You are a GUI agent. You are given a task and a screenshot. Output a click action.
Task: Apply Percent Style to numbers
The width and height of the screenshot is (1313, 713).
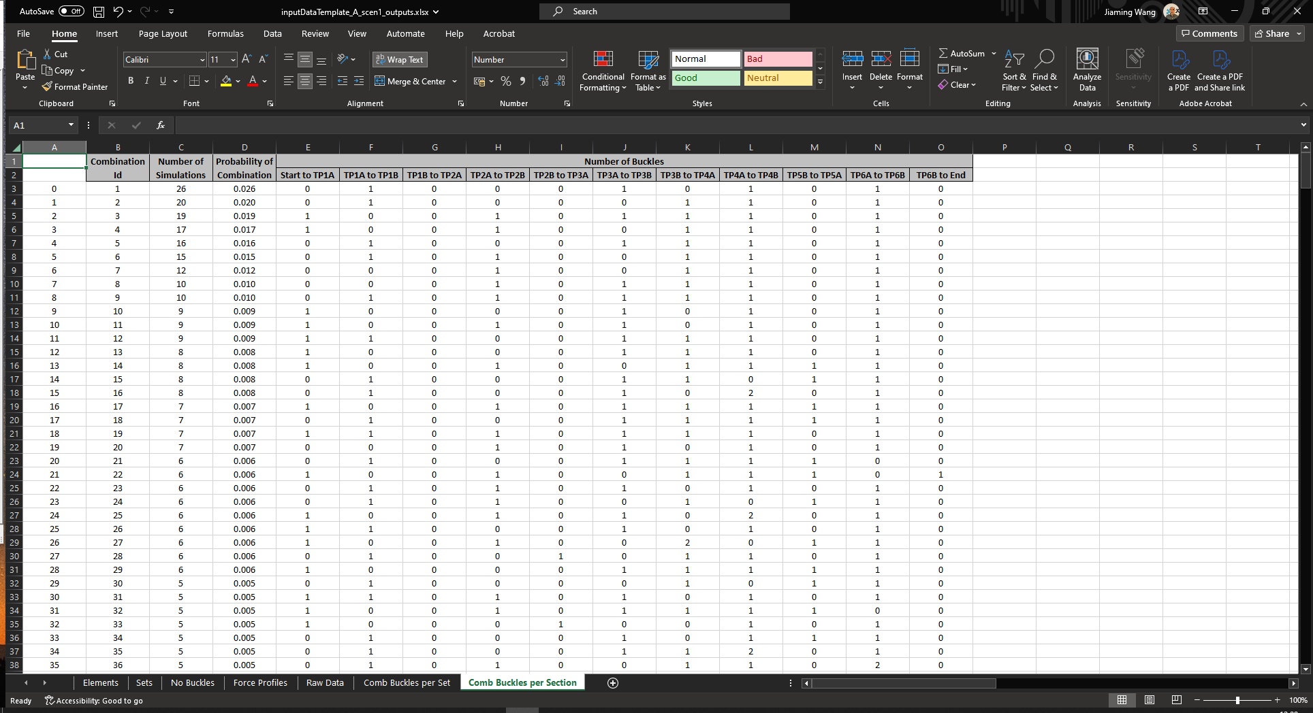(506, 81)
